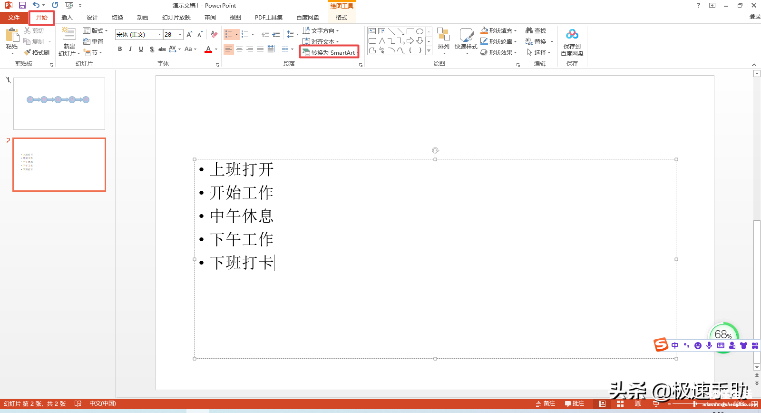The image size is (761, 413).
Task: Switch to the Insert tab (插入)
Action: pos(67,18)
